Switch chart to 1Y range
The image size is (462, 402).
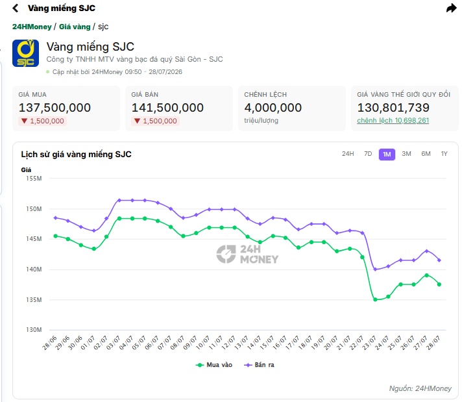tap(444, 154)
